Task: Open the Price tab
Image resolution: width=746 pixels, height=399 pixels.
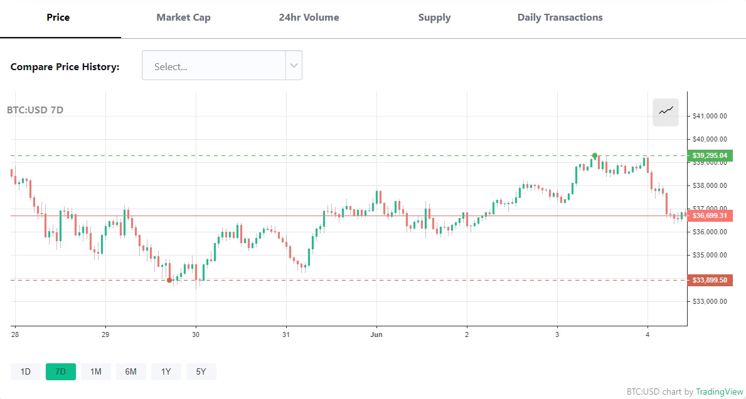Action: coord(58,18)
